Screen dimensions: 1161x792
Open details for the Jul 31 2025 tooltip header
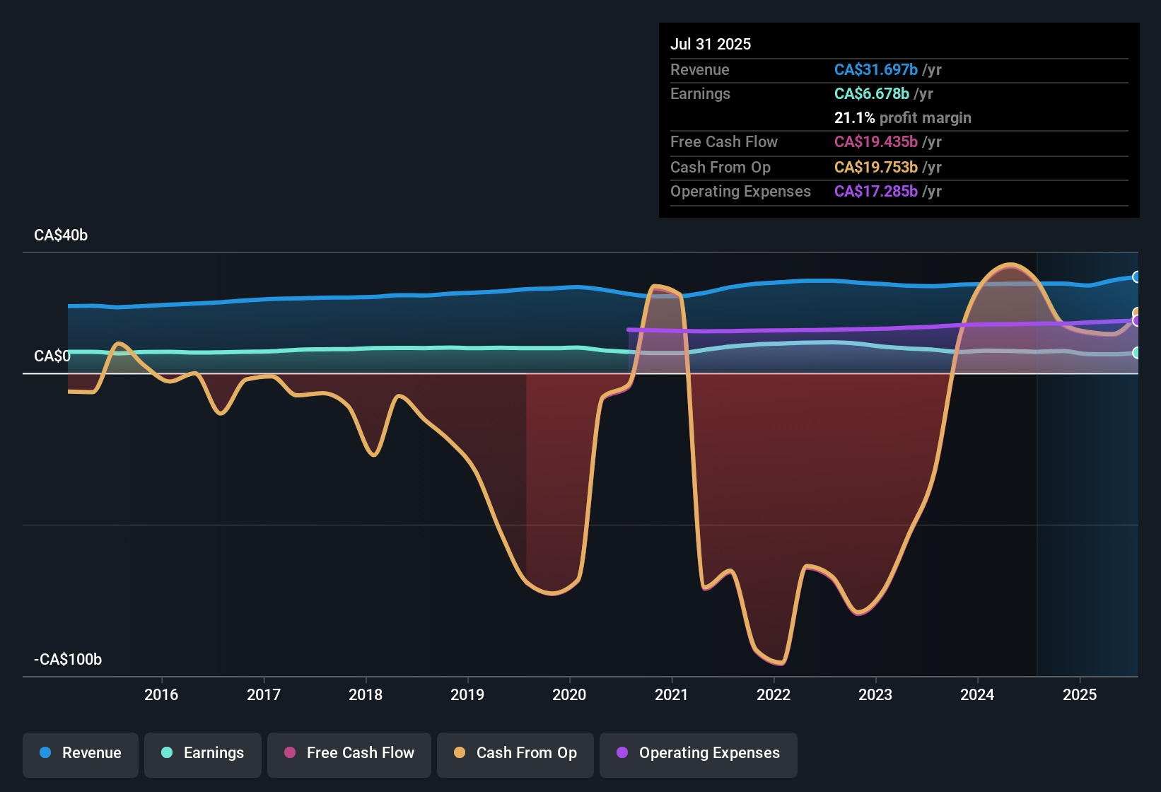point(711,44)
